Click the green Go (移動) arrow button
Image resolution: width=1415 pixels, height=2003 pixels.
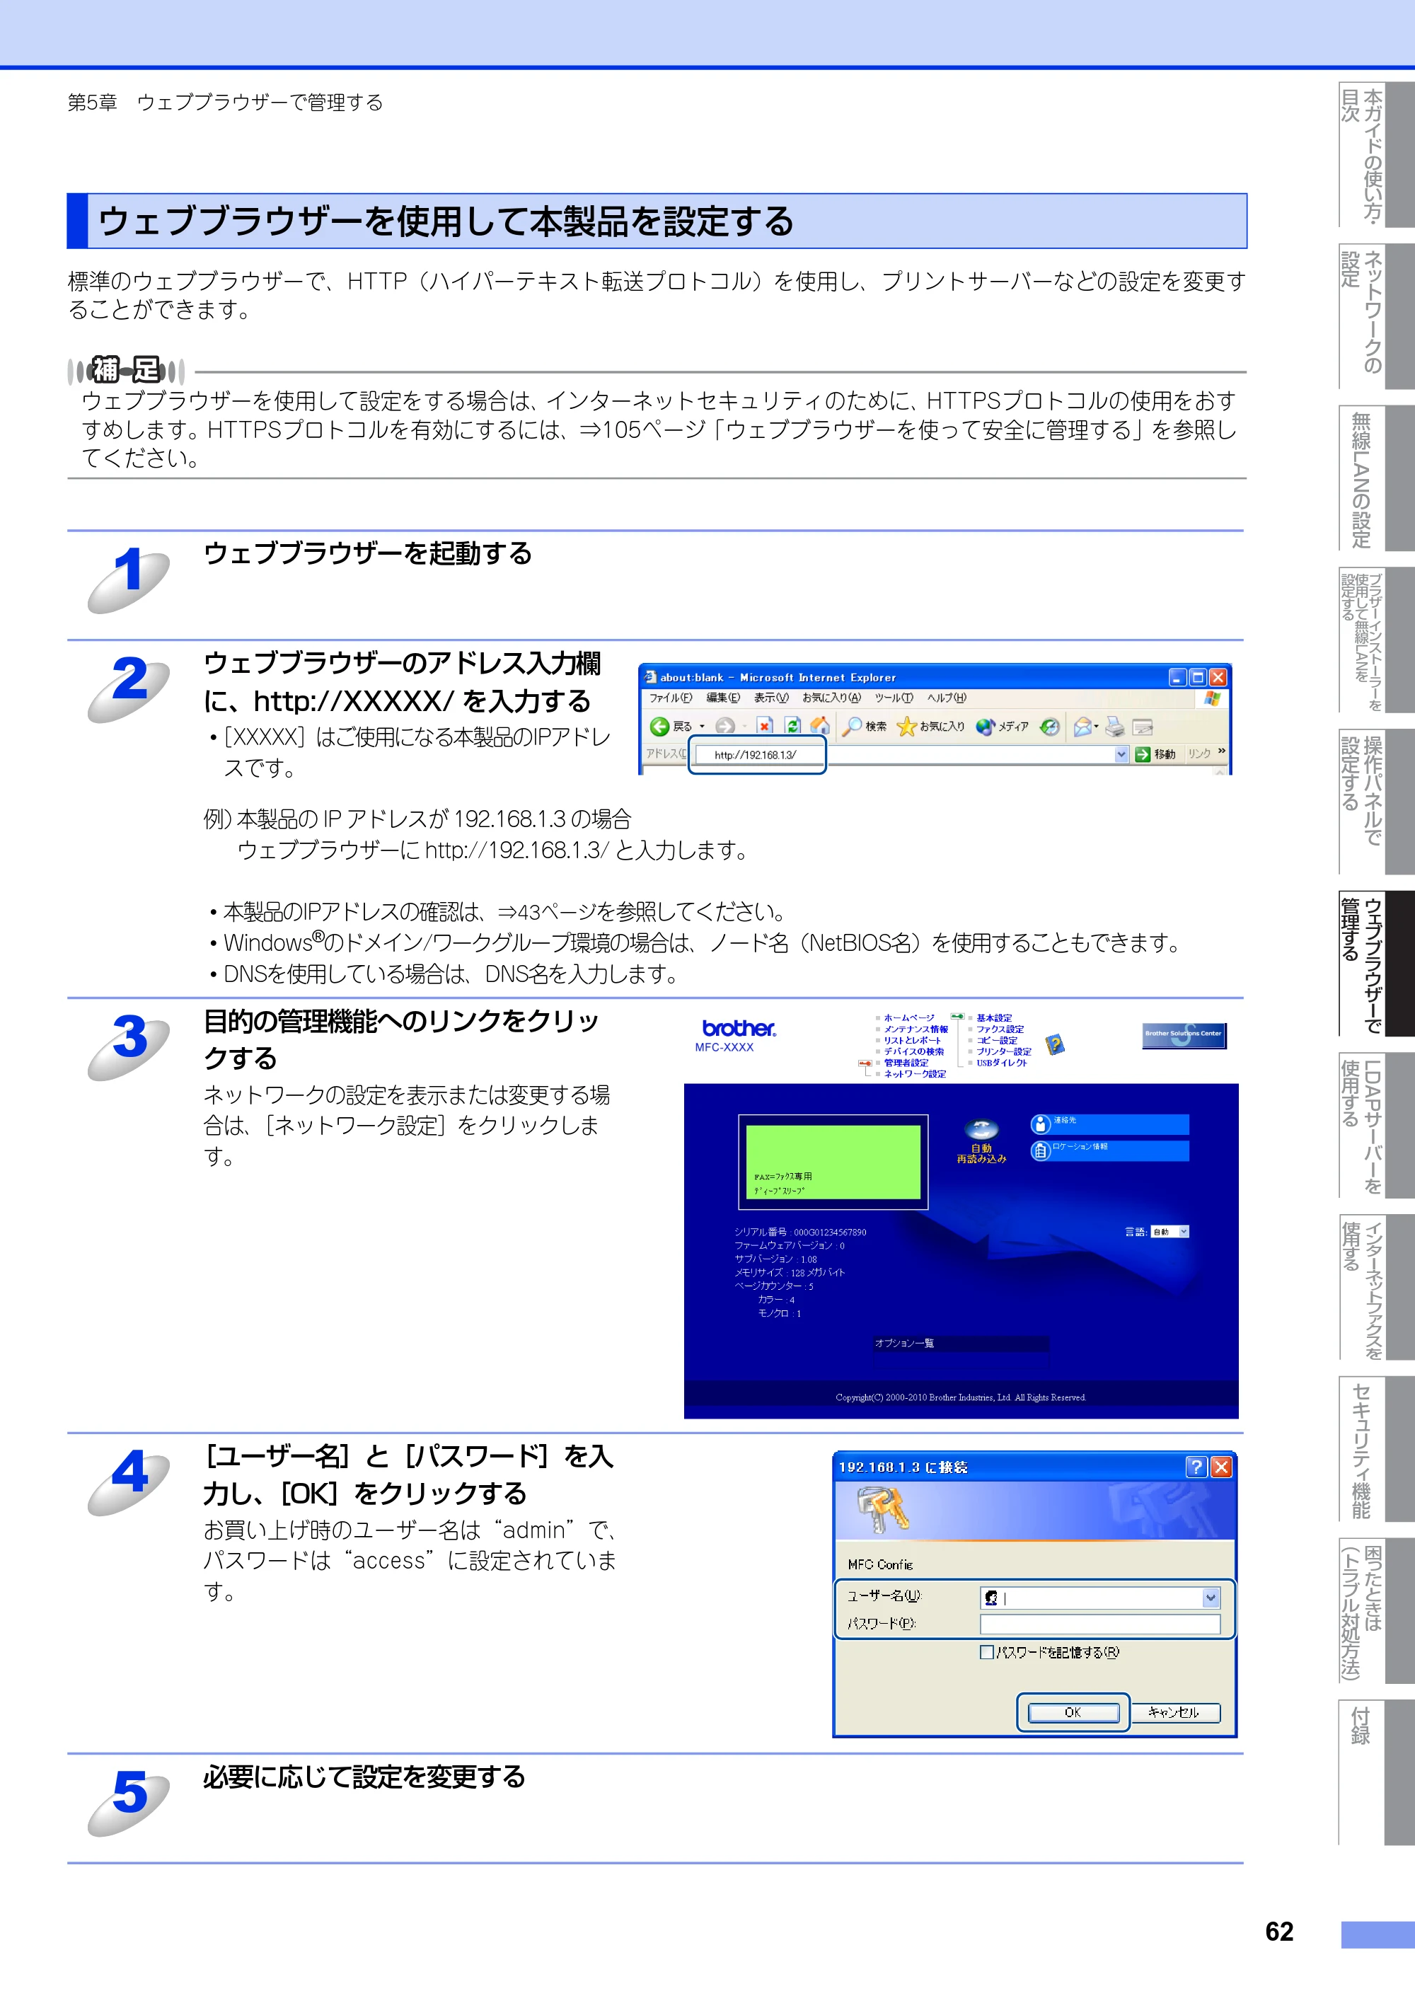[1142, 754]
